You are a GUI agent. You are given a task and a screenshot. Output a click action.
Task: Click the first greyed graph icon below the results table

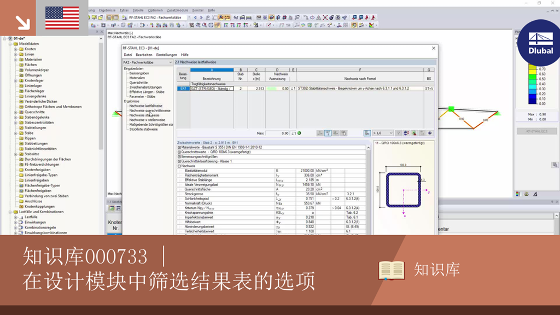(x=320, y=133)
